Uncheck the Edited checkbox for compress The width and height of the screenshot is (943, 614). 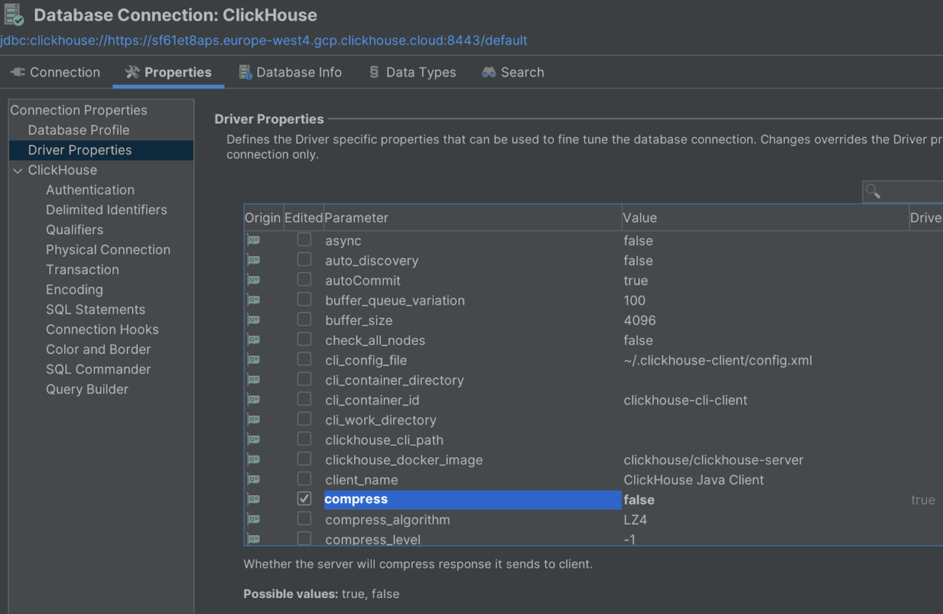tap(304, 499)
